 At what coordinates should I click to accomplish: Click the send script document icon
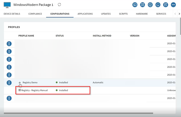(166, 5)
